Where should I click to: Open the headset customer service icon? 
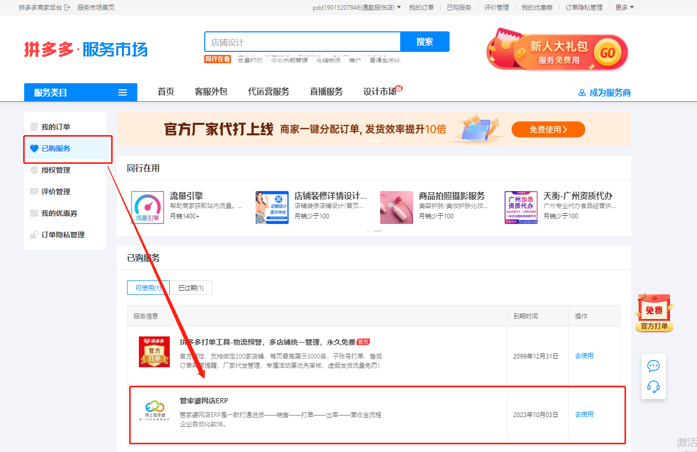coord(653,387)
